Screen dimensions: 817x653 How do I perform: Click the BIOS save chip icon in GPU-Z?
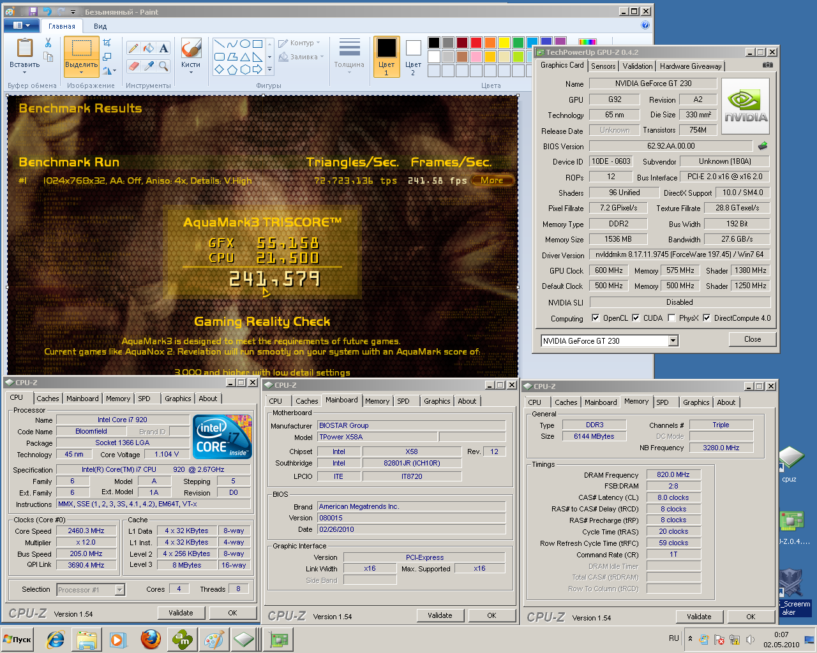click(763, 146)
